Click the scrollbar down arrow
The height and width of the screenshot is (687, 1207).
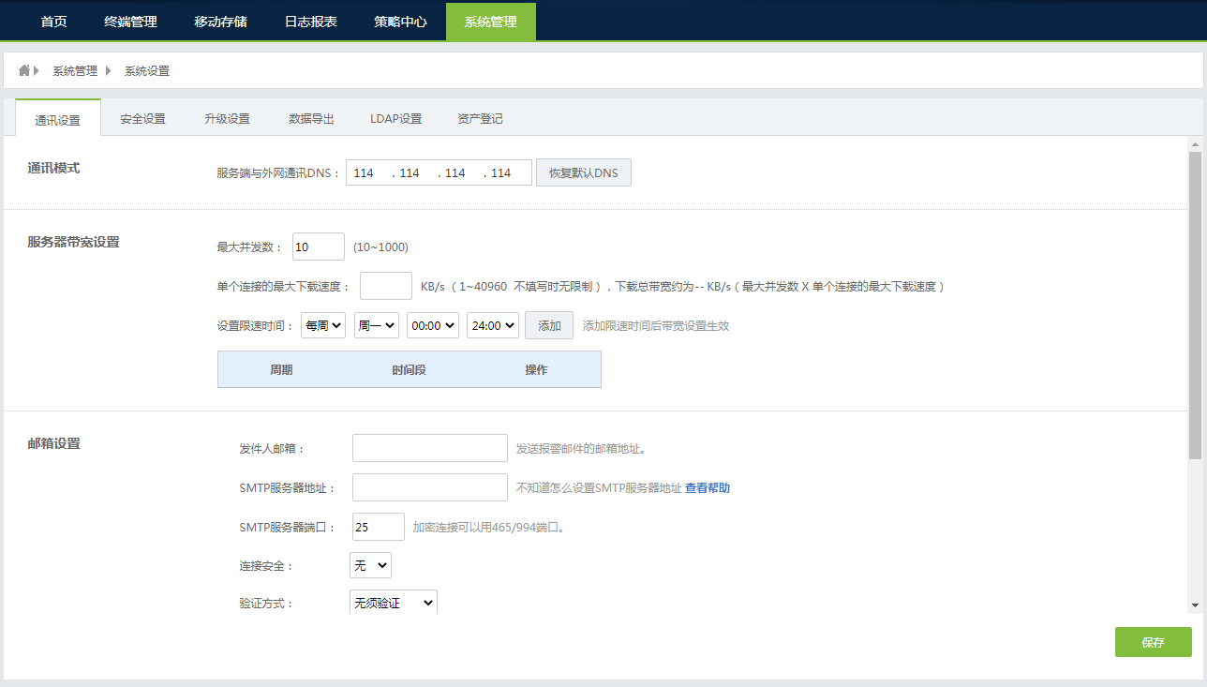(x=1195, y=605)
